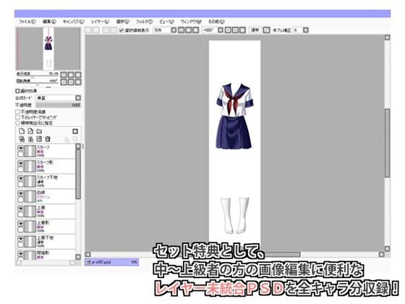Click the 通常 mode button in toolbar
405x304 pixels.
[255, 30]
